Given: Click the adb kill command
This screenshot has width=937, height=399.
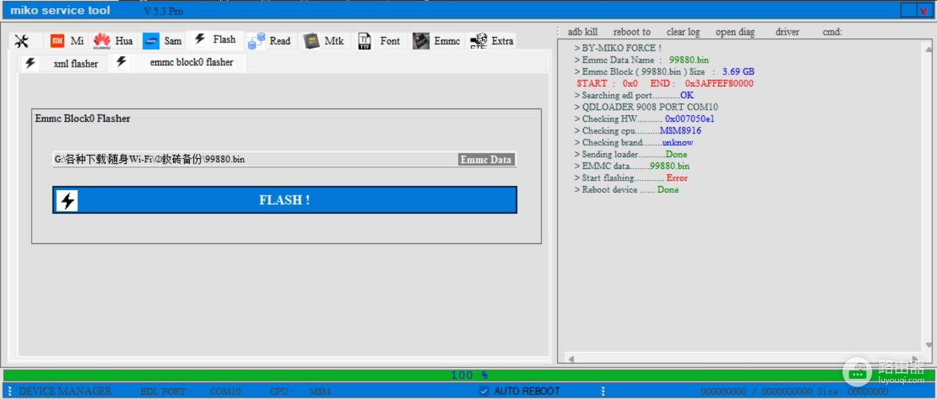Looking at the screenshot, I should coord(583,32).
